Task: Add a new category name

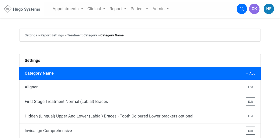Action: [x=251, y=74]
